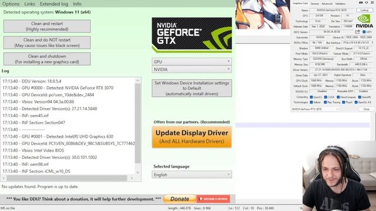
Task: Click log line "INF Section: iCML_w10_DS"
Action: pyautogui.click(x=36, y=171)
